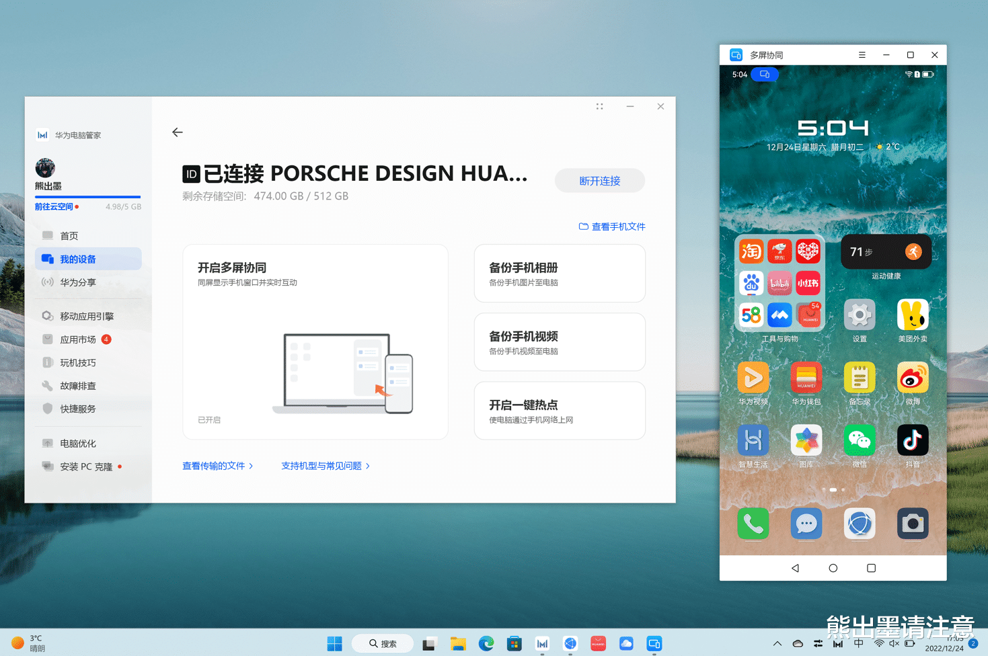Viewport: 988px width, 656px height.
Task: Click 断开连接 to disconnect the phone
Action: (x=599, y=180)
